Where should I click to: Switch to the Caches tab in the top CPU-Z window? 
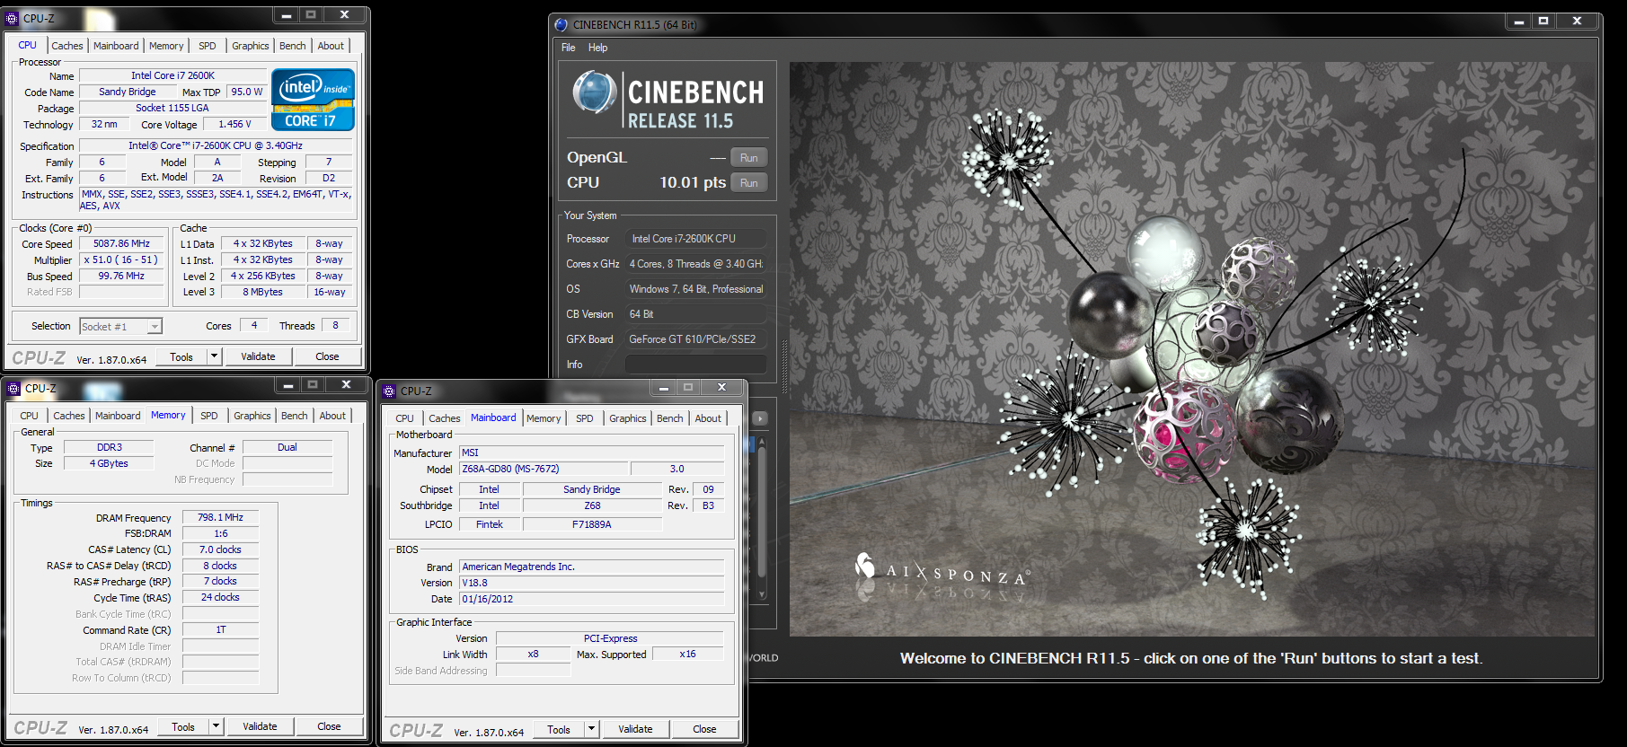pyautogui.click(x=67, y=46)
